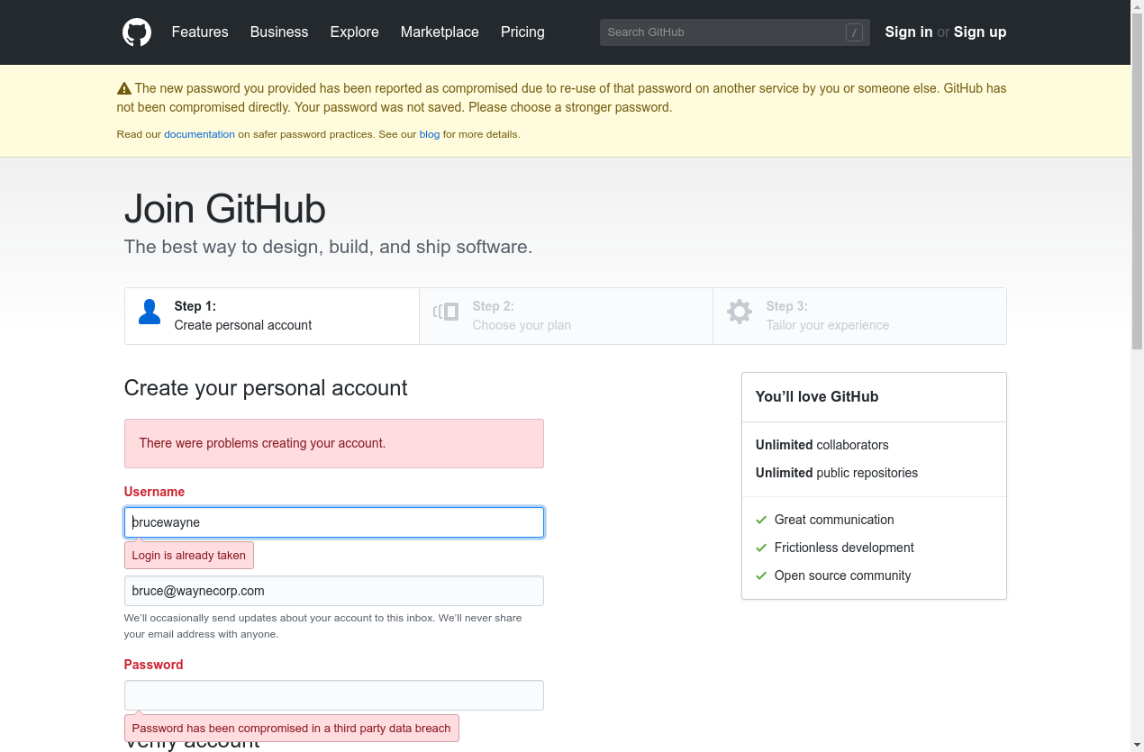Click the 'You'll love GitHub' heading
Screen dimensions: 1144x752
tap(817, 396)
